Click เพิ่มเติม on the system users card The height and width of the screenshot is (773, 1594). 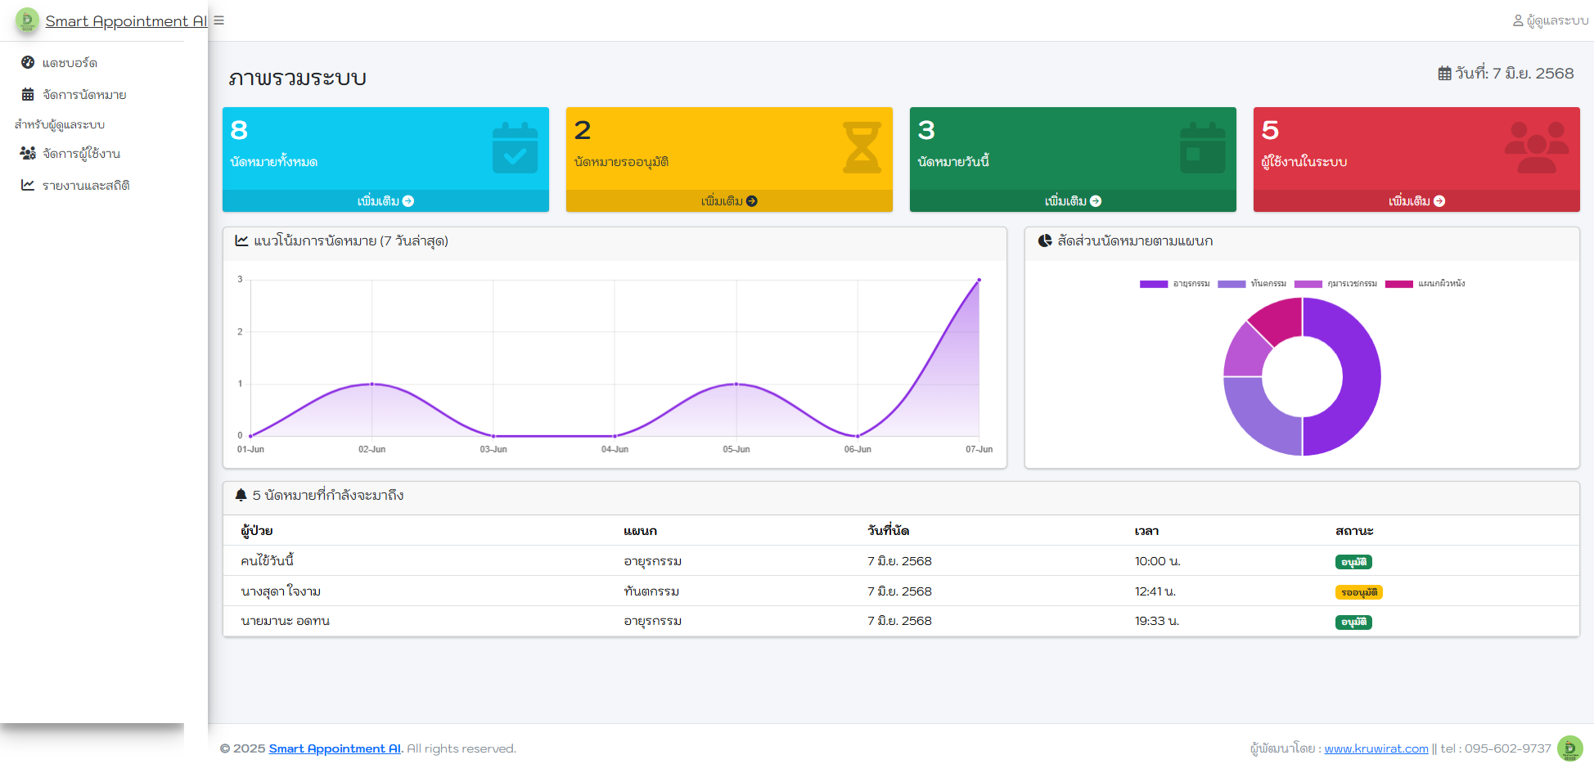click(x=1416, y=201)
